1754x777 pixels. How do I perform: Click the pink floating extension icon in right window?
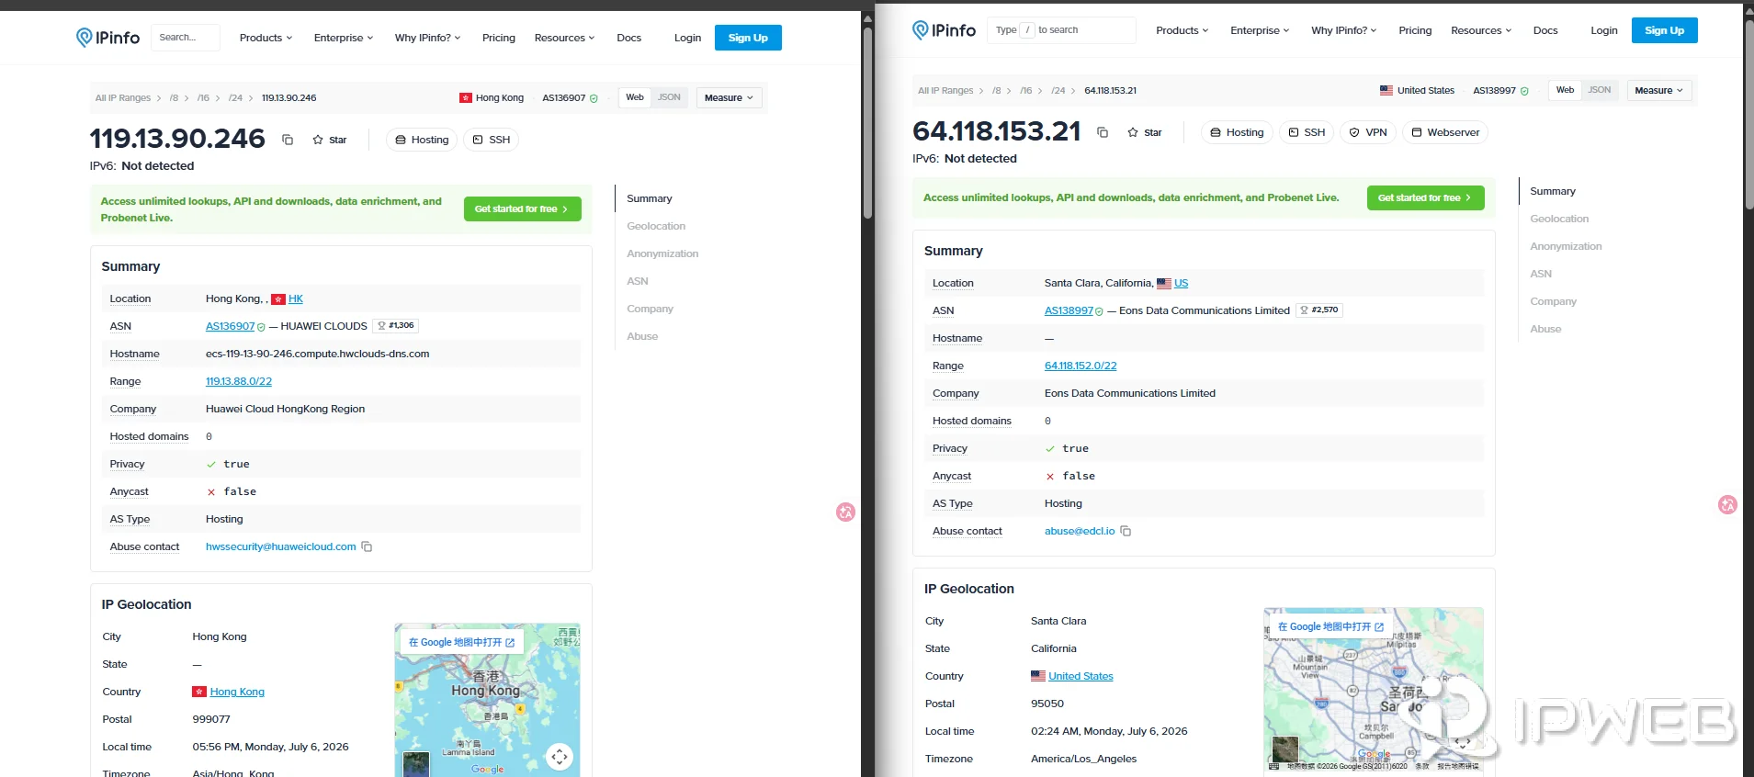click(x=1727, y=504)
